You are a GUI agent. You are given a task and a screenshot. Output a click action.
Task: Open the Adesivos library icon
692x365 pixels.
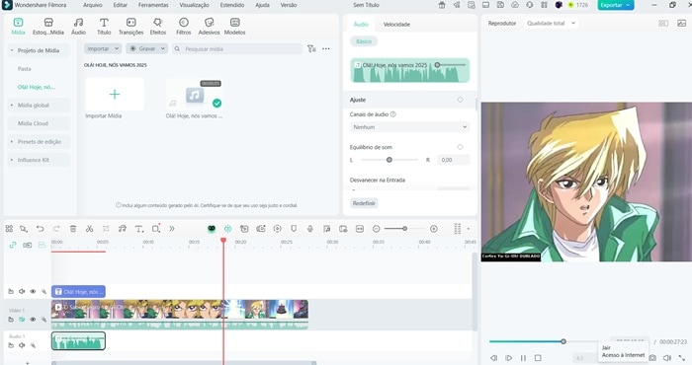click(x=210, y=23)
